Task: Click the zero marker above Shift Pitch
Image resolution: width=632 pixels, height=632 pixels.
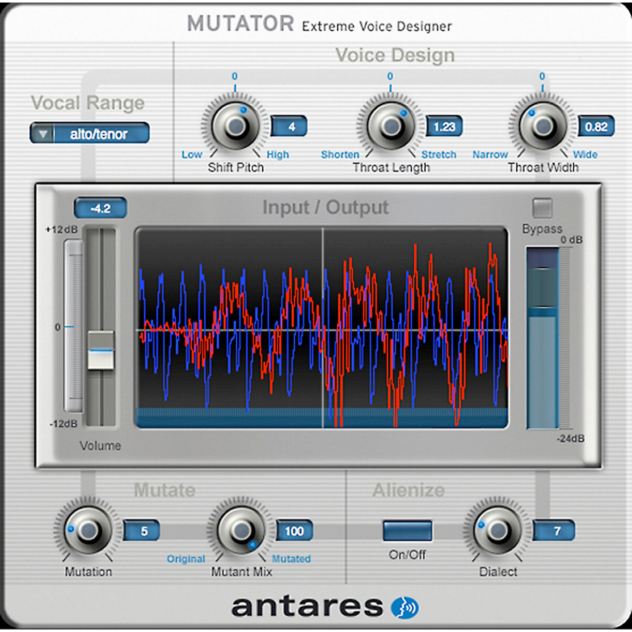Action: 234,76
